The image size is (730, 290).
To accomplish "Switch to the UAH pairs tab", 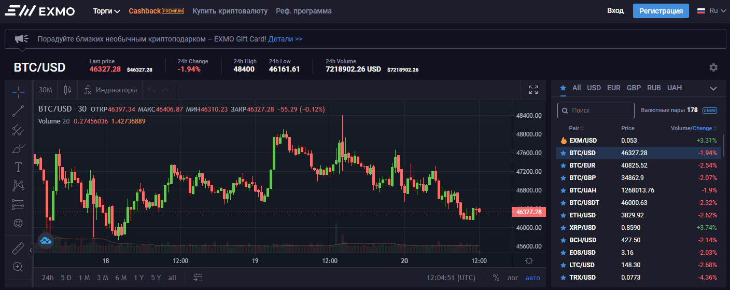I will [675, 88].
